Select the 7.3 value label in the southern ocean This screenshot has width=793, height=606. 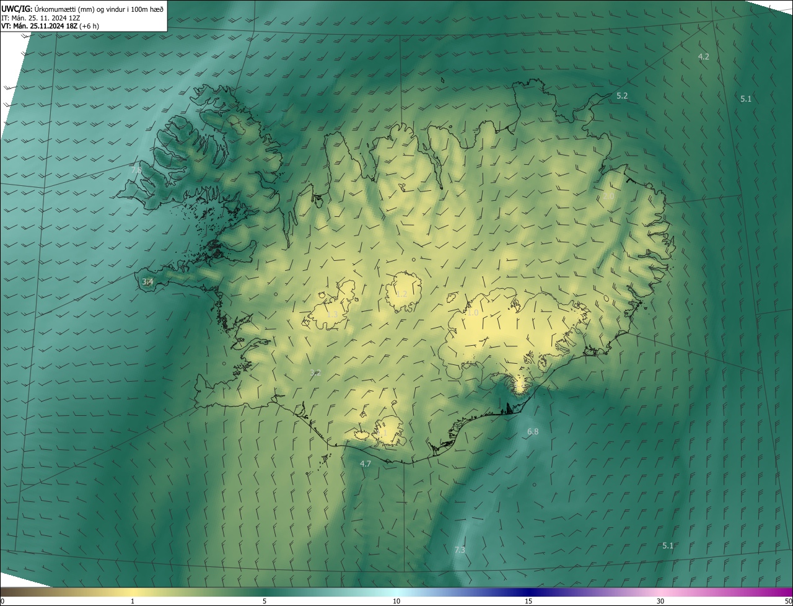(x=460, y=550)
